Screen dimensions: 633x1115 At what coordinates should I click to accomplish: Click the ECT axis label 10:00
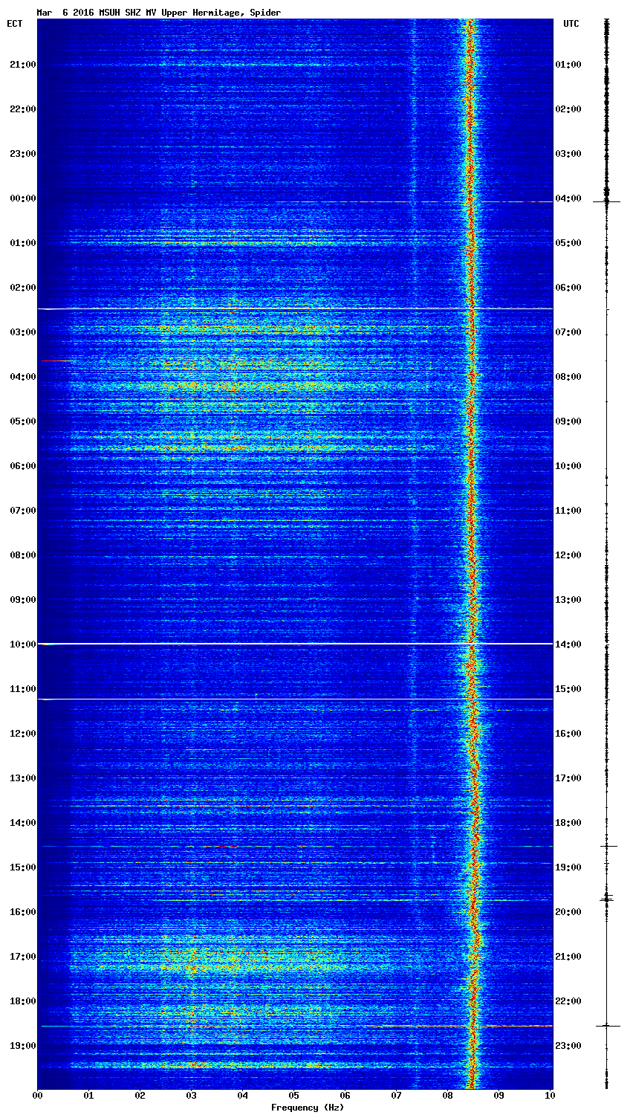pos(22,644)
